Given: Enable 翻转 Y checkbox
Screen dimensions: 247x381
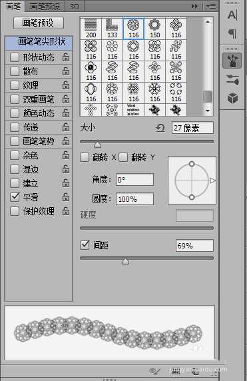Looking at the screenshot, I should point(123,157).
